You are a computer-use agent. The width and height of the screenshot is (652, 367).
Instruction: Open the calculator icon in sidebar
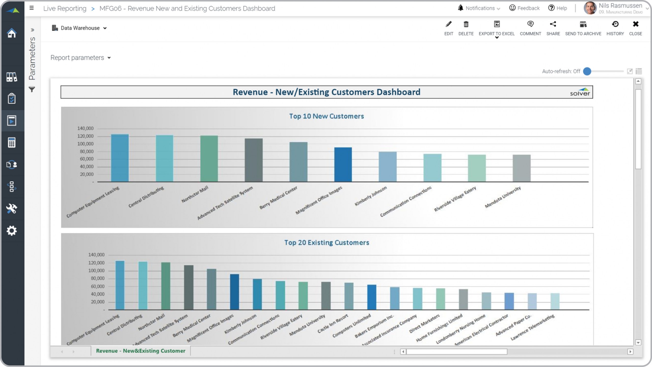tap(12, 143)
